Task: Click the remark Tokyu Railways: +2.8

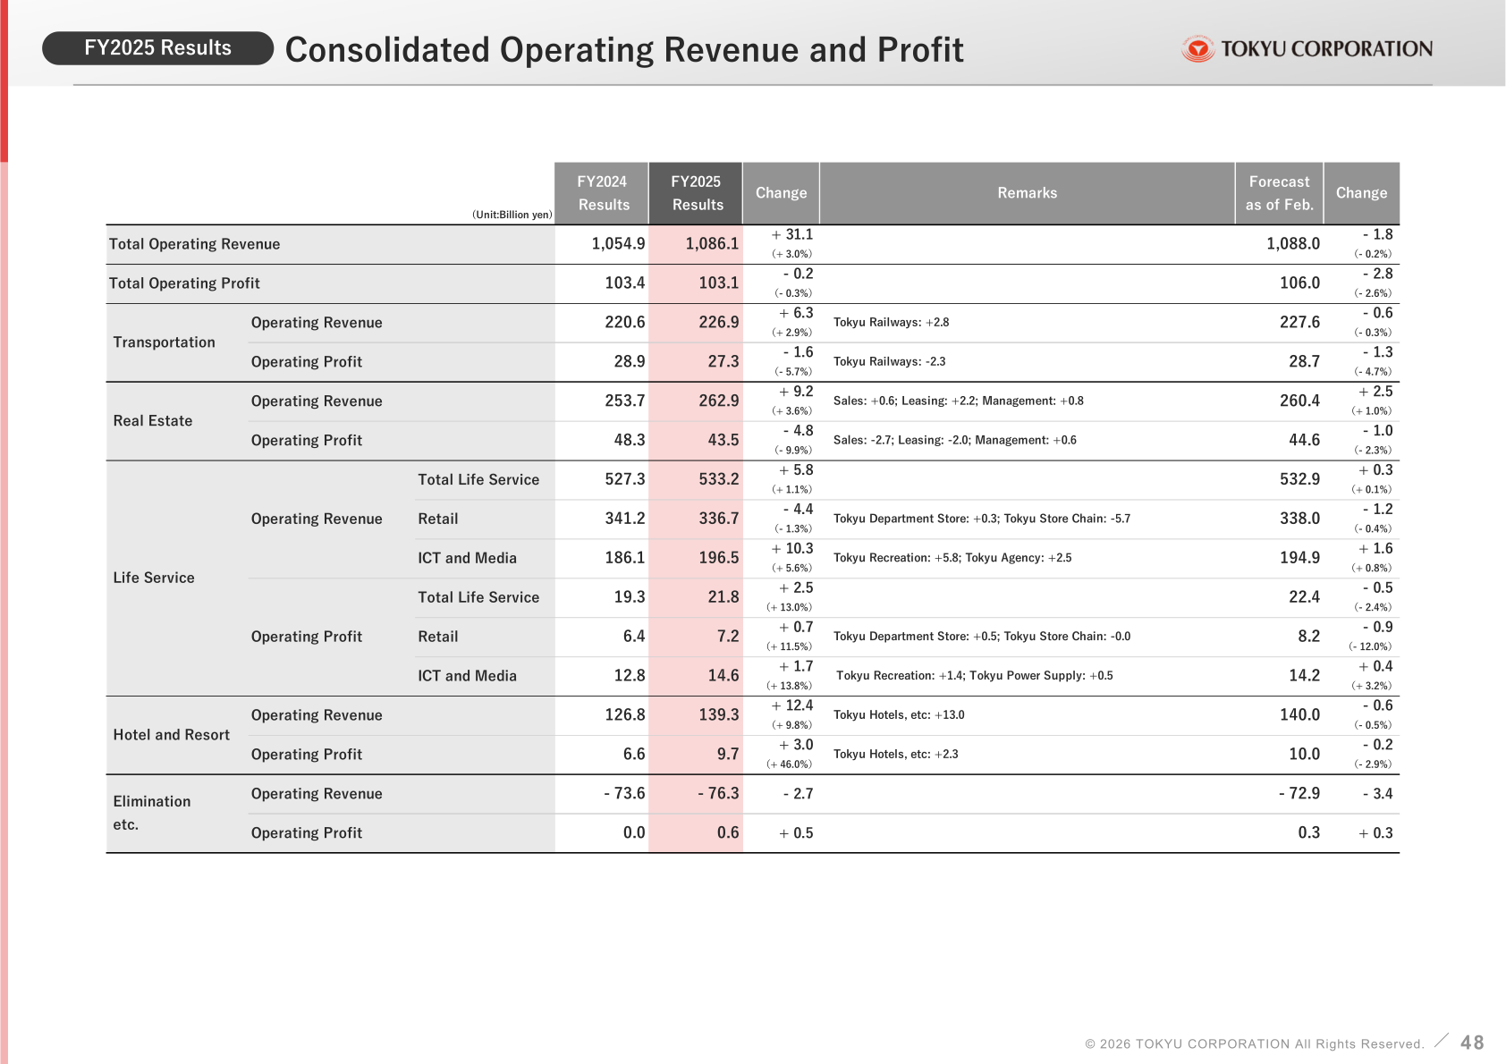Action: click(x=891, y=323)
